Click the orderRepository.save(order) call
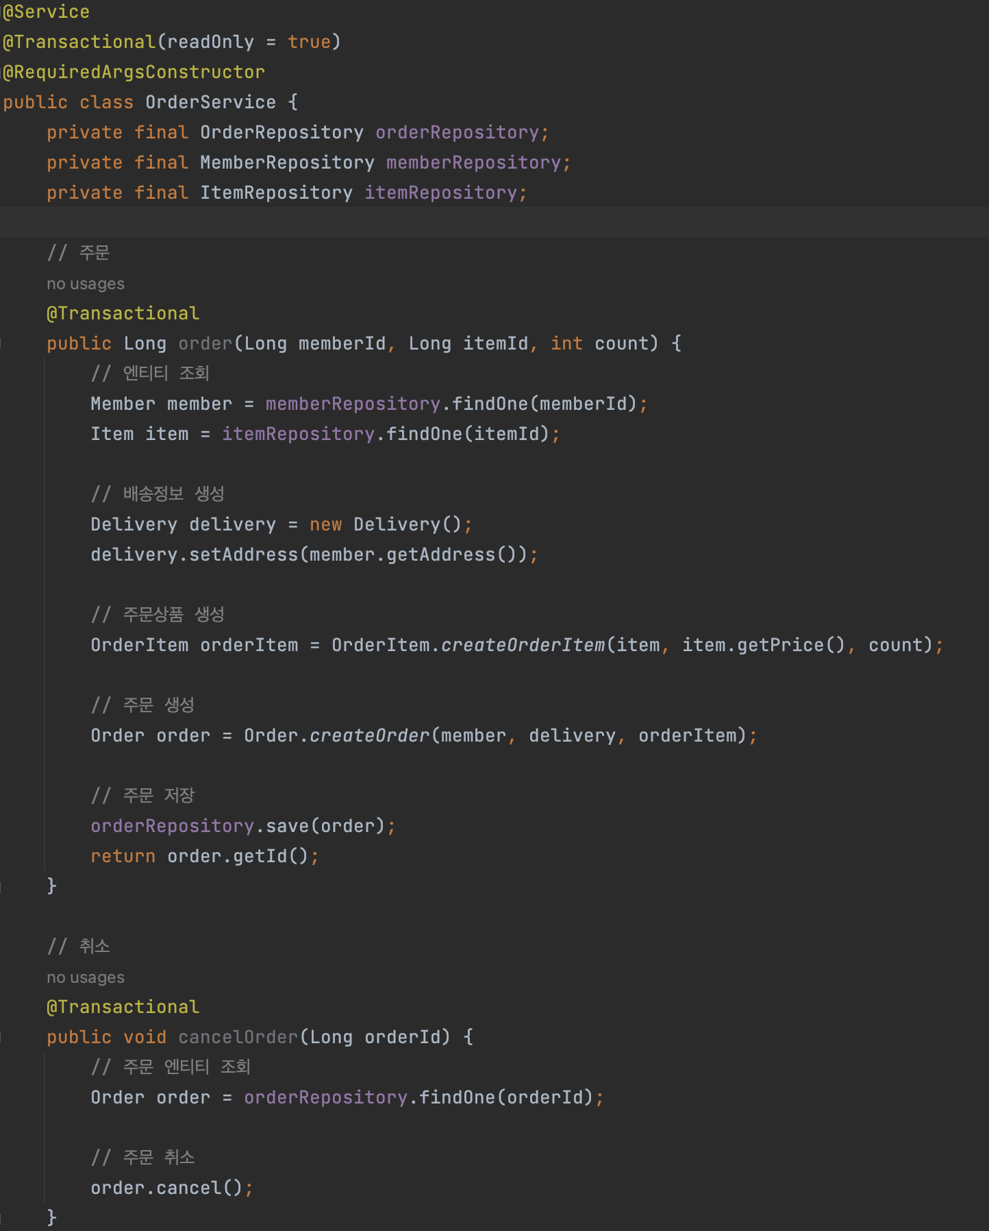This screenshot has height=1231, width=989. pos(238,826)
